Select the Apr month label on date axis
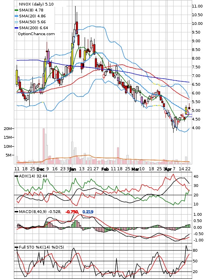Viewport: 208px width, 279px height. pos(168,169)
